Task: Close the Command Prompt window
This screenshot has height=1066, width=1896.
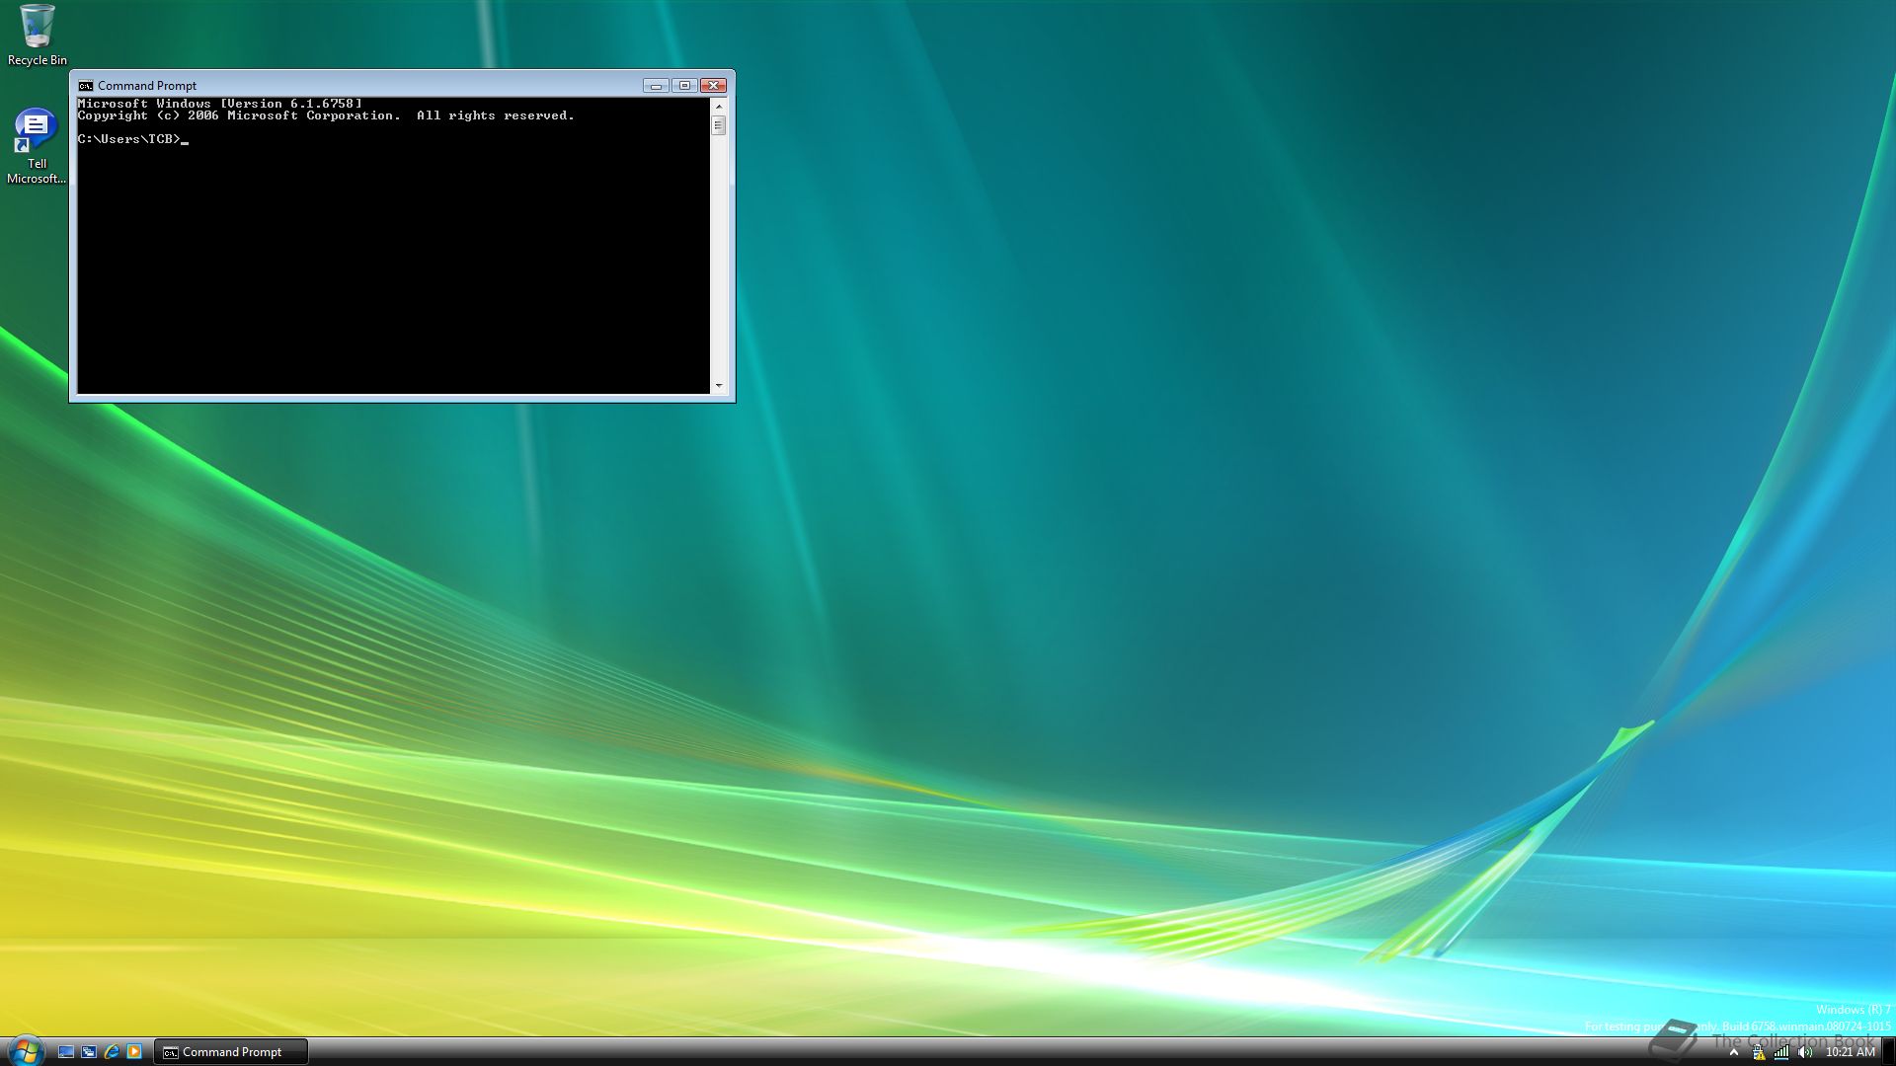Action: (714, 86)
